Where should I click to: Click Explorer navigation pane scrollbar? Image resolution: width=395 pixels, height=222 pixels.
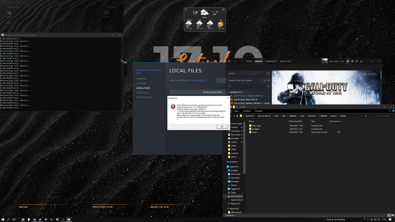[244, 148]
